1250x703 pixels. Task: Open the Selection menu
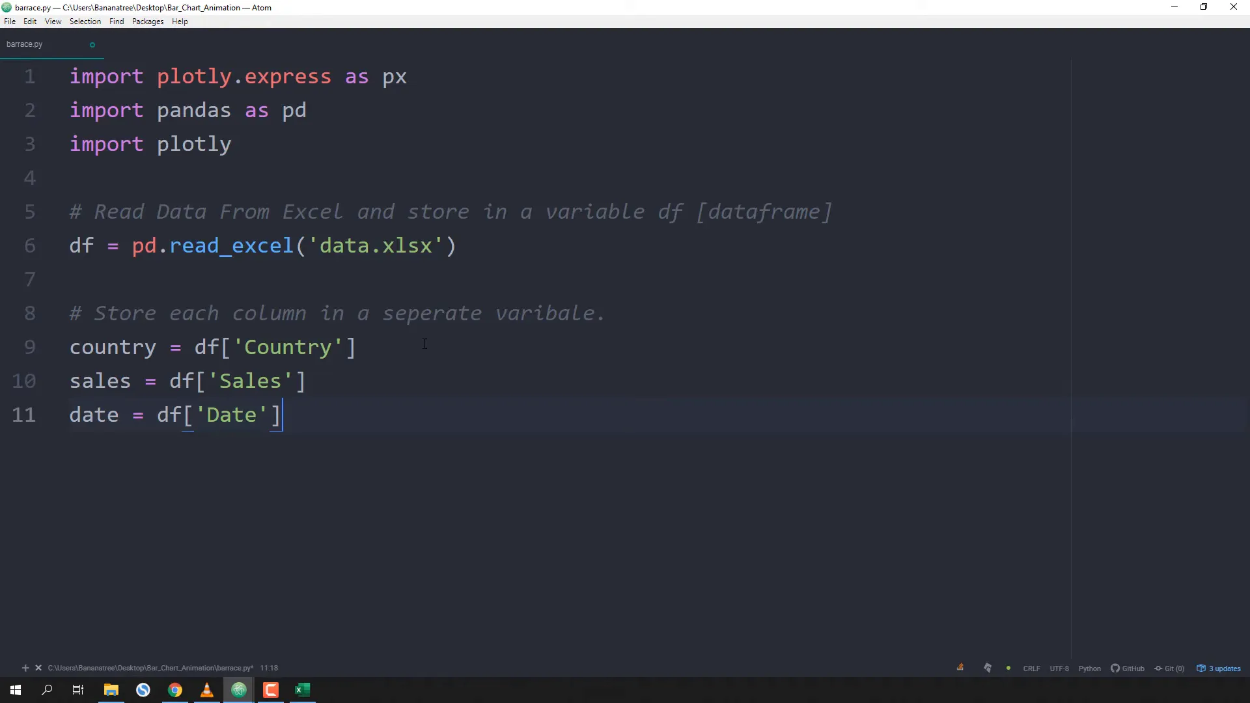click(85, 21)
